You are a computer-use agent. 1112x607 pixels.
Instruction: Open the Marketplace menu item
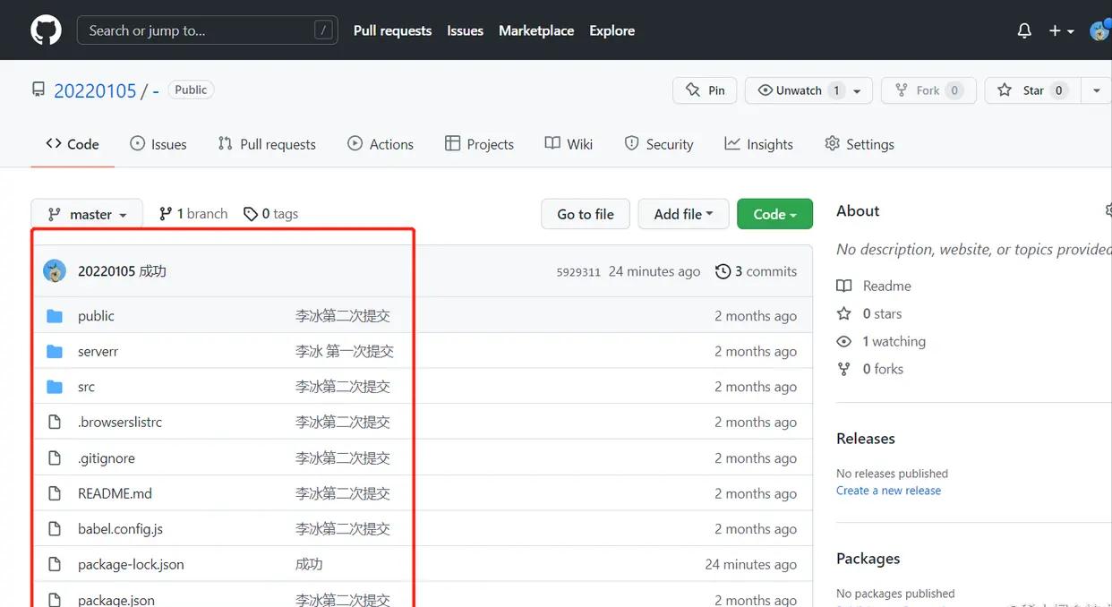(535, 30)
